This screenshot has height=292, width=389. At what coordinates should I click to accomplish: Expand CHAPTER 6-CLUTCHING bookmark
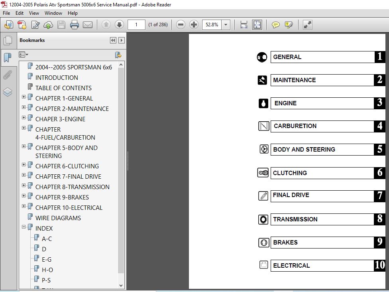click(x=24, y=165)
